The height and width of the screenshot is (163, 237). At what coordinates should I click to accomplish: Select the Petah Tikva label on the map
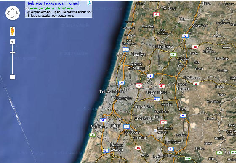(x=156, y=93)
